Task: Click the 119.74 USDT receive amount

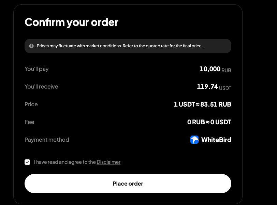Action: [214, 87]
